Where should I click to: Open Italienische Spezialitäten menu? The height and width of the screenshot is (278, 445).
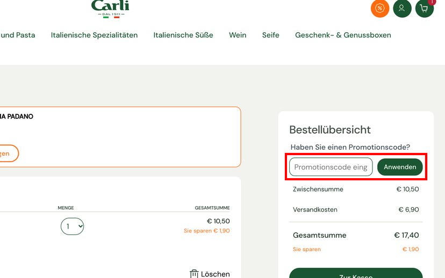point(94,35)
